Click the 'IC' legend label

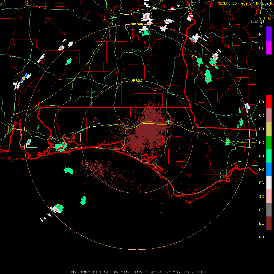261,196
